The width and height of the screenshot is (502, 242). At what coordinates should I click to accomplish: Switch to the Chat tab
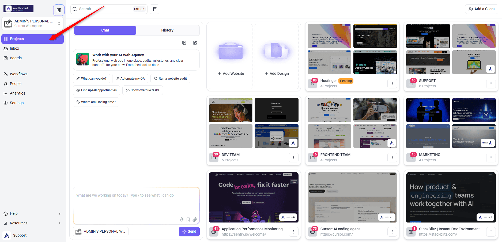coord(105,30)
